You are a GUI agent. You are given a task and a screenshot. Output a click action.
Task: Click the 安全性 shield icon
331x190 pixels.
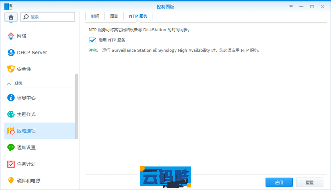point(11,69)
